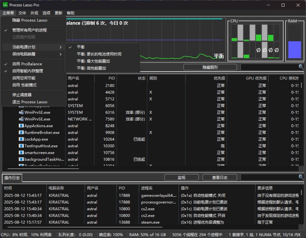Click the WmiPrvSE.exe icon in the SYSTEM row
Image resolution: width=306 pixels, height=238 pixels.
[21, 112]
